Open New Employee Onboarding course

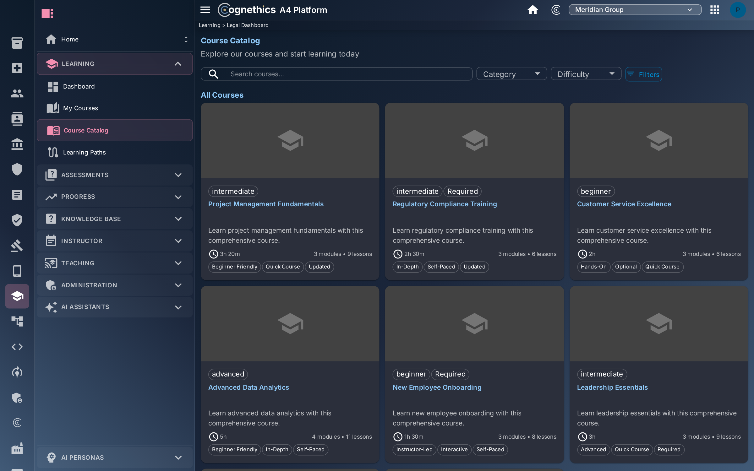click(437, 387)
